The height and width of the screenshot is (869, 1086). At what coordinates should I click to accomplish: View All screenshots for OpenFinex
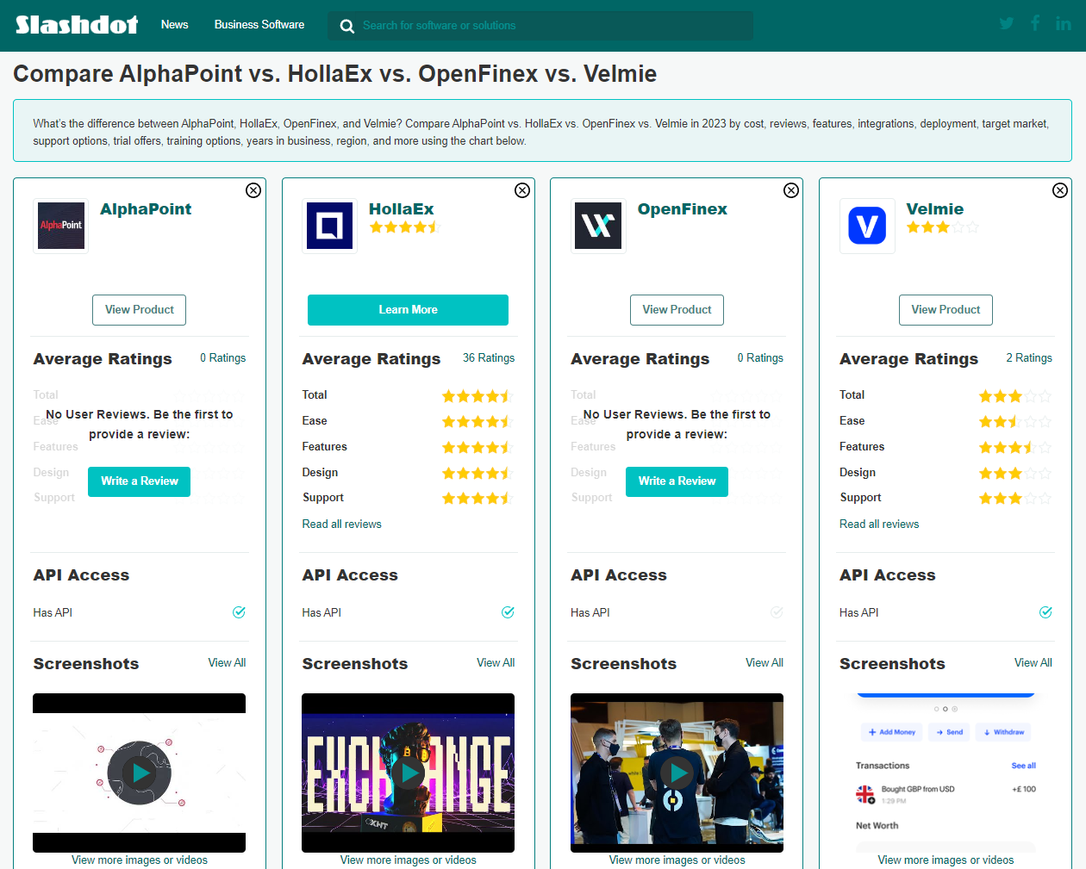[765, 662]
